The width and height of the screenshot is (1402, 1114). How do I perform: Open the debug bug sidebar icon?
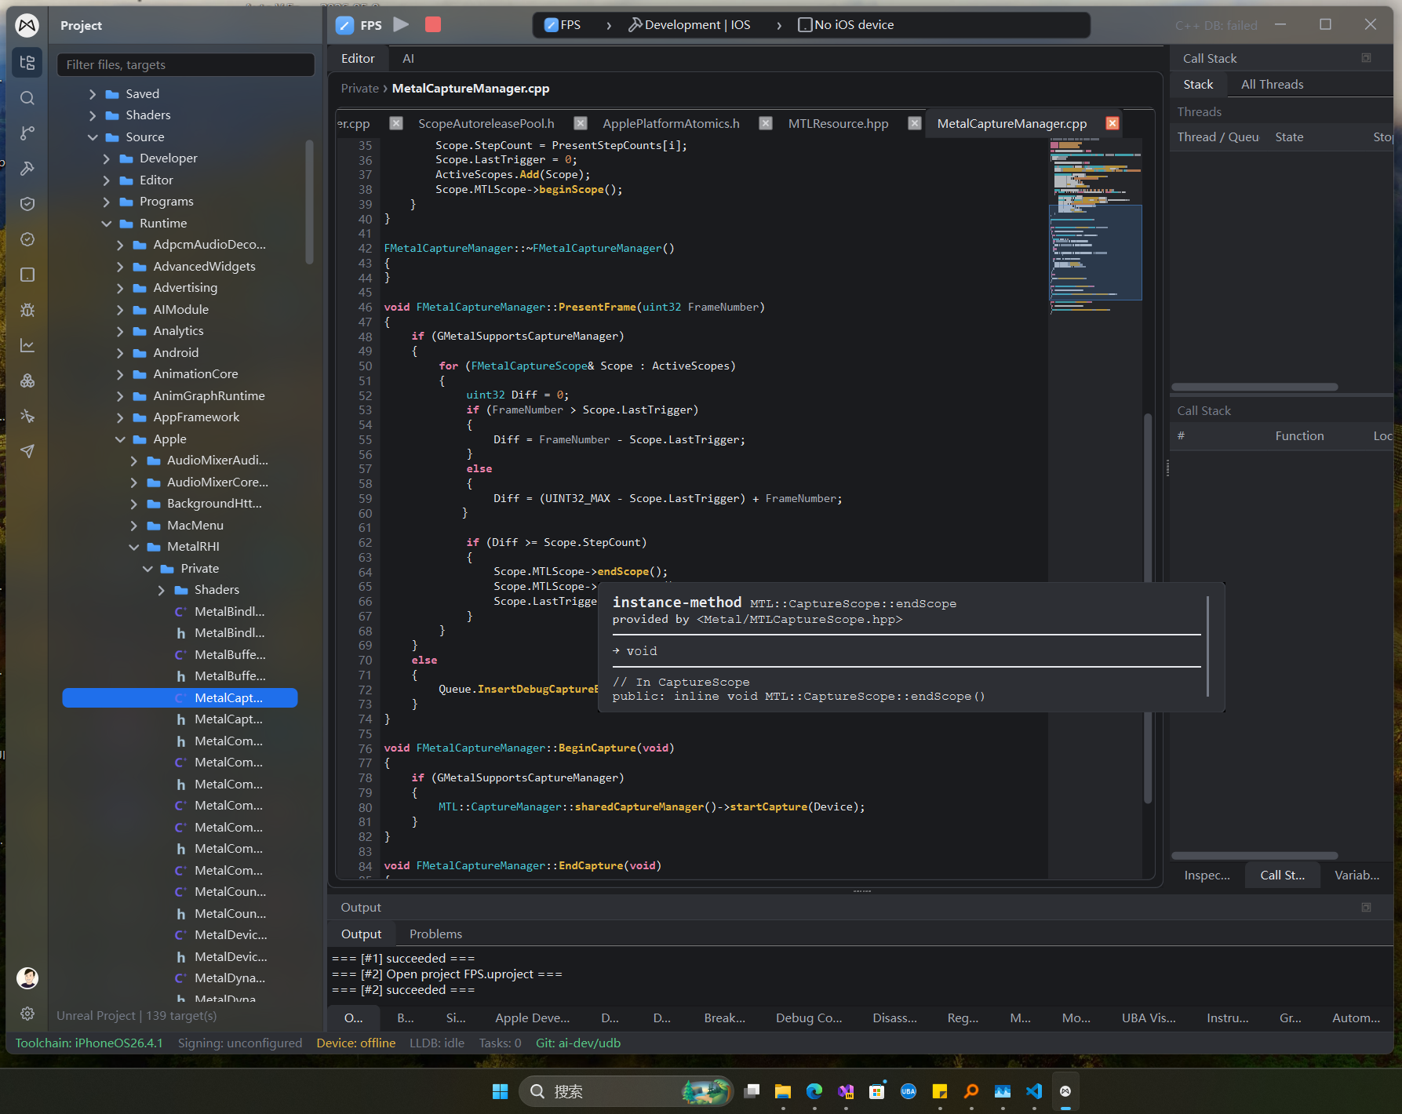(x=27, y=310)
